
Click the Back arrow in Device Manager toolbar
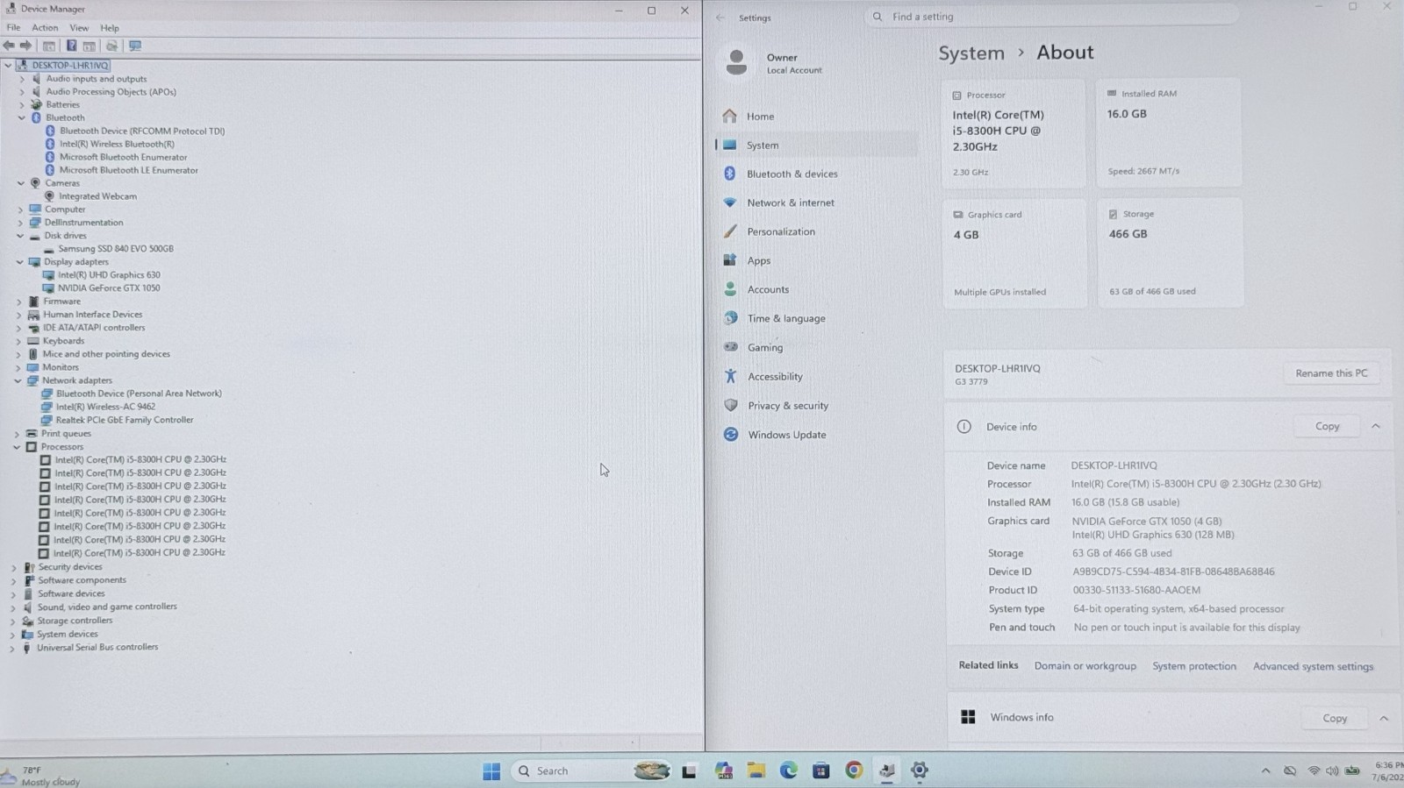tap(9, 46)
